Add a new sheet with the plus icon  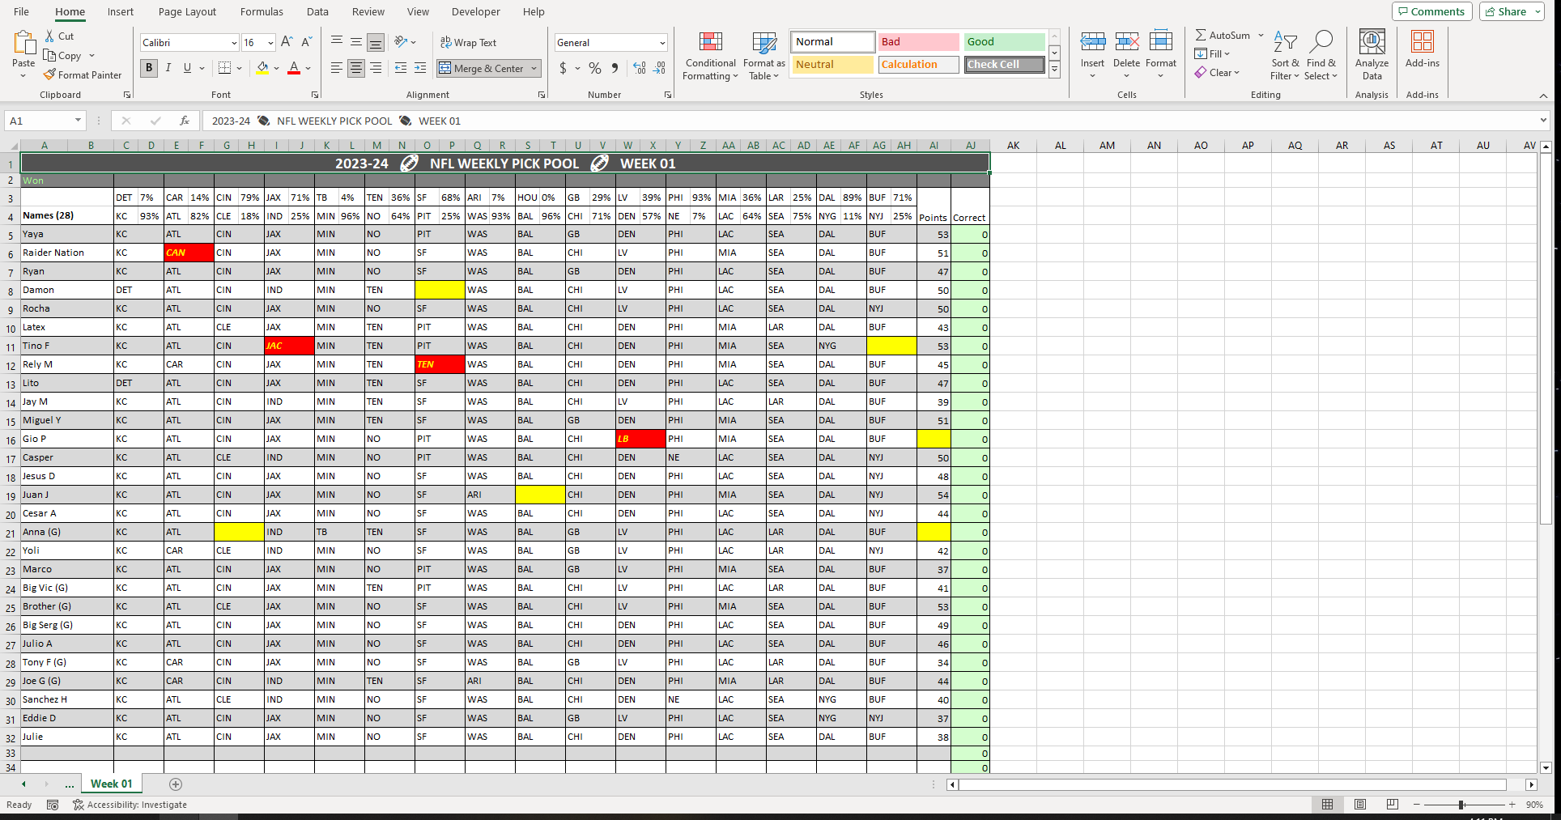176,784
